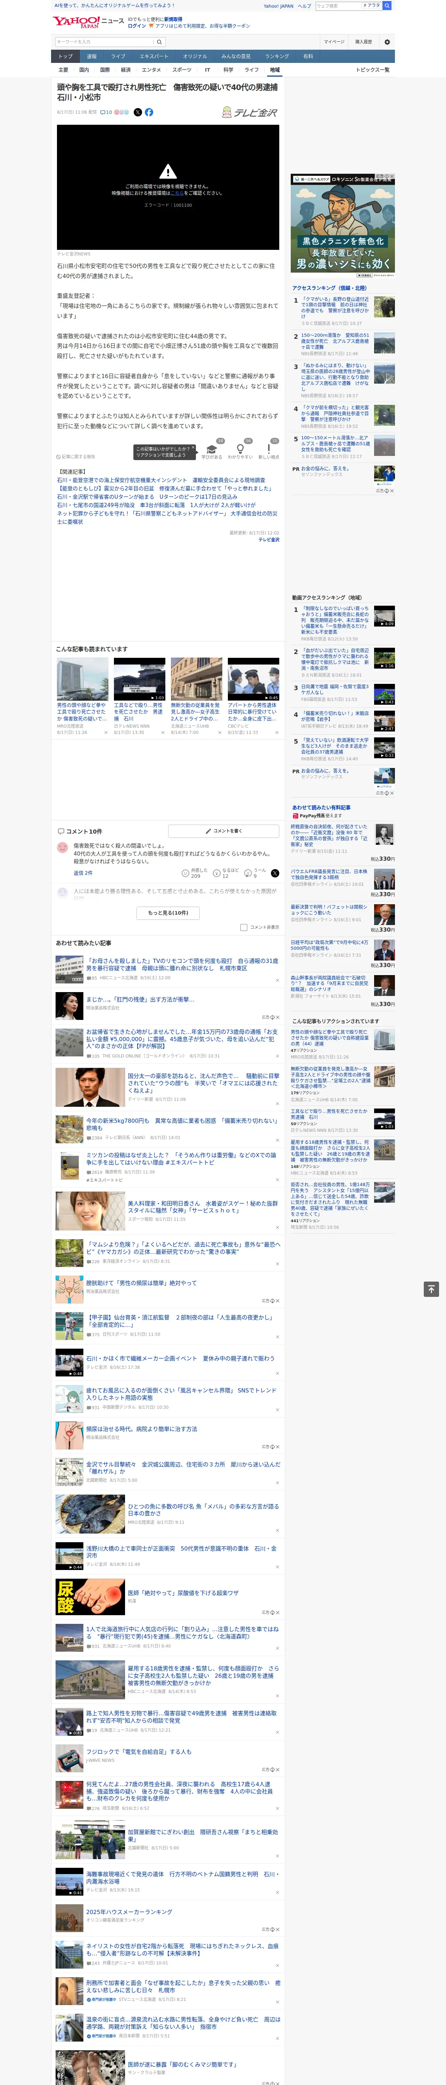Click the Yahoo! JAPAN News logo
This screenshot has width=446, height=2085.
pos(88,22)
